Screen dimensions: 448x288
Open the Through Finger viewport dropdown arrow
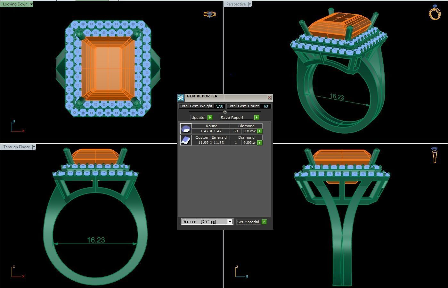[x=34, y=147]
